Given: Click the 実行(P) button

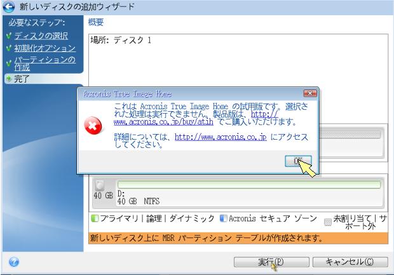Looking at the screenshot, I should pyautogui.click(x=271, y=262).
